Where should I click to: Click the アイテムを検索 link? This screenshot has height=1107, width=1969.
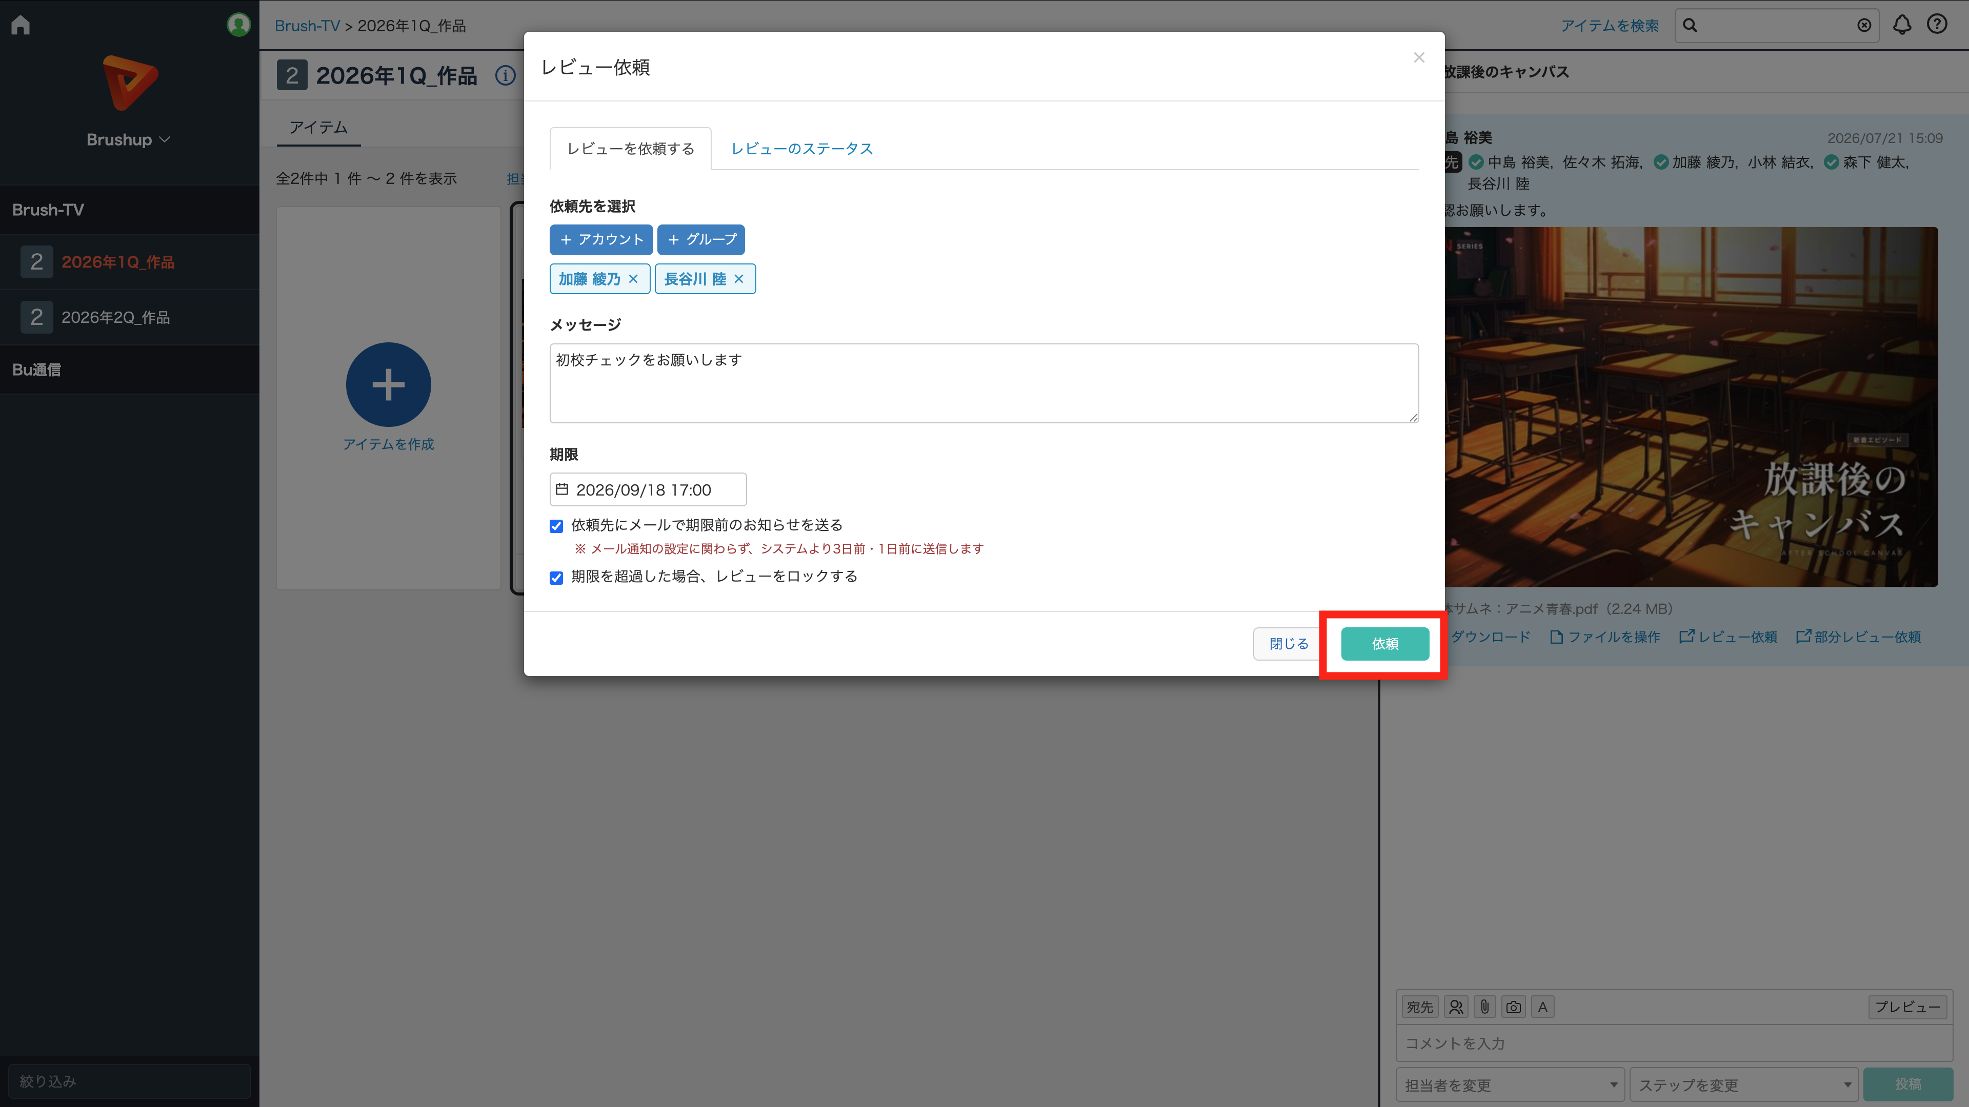tap(1610, 26)
